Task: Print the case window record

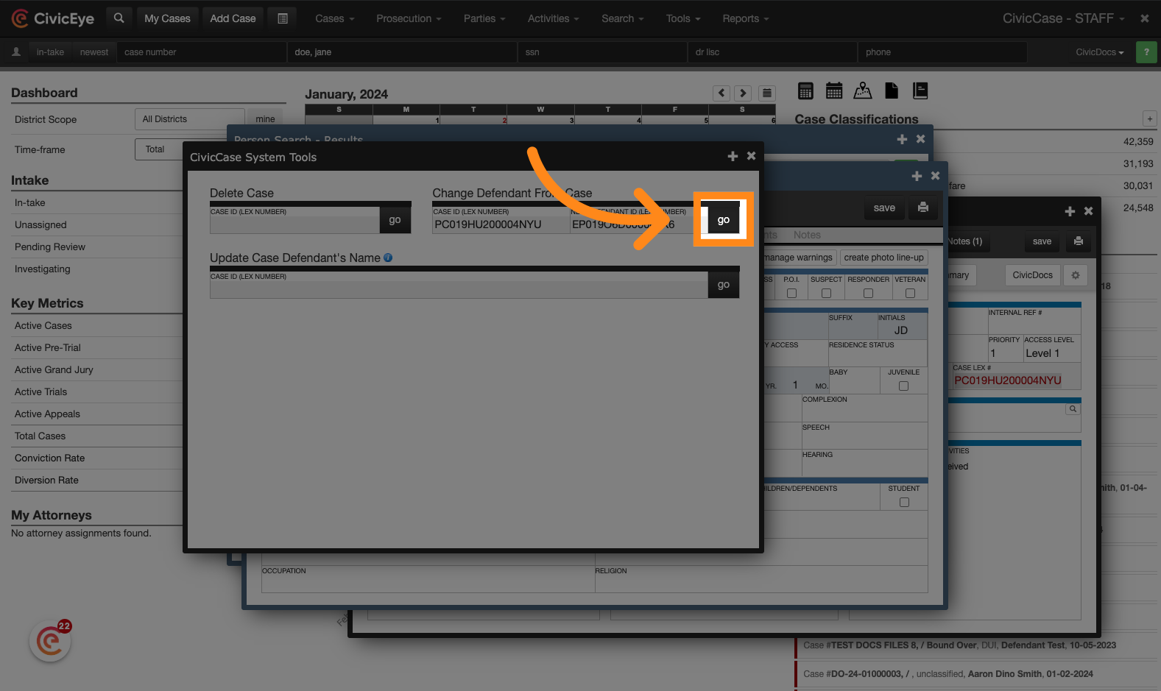Action: point(1079,241)
